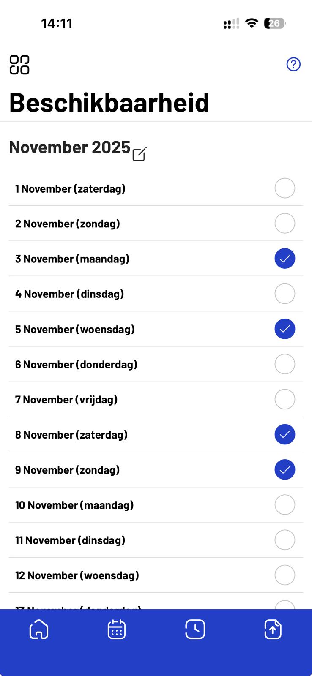
Task: Tap the help question mark icon
Action: tap(293, 64)
